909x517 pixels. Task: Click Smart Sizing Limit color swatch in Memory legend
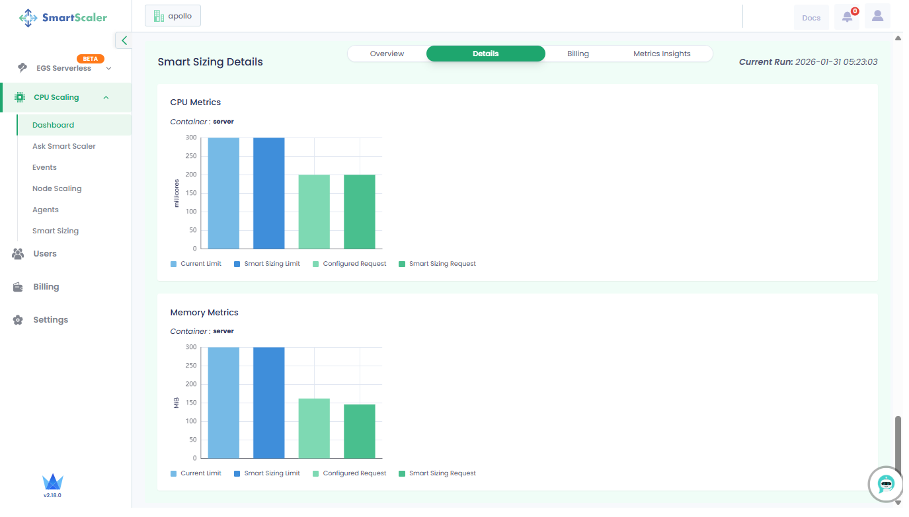(x=237, y=473)
